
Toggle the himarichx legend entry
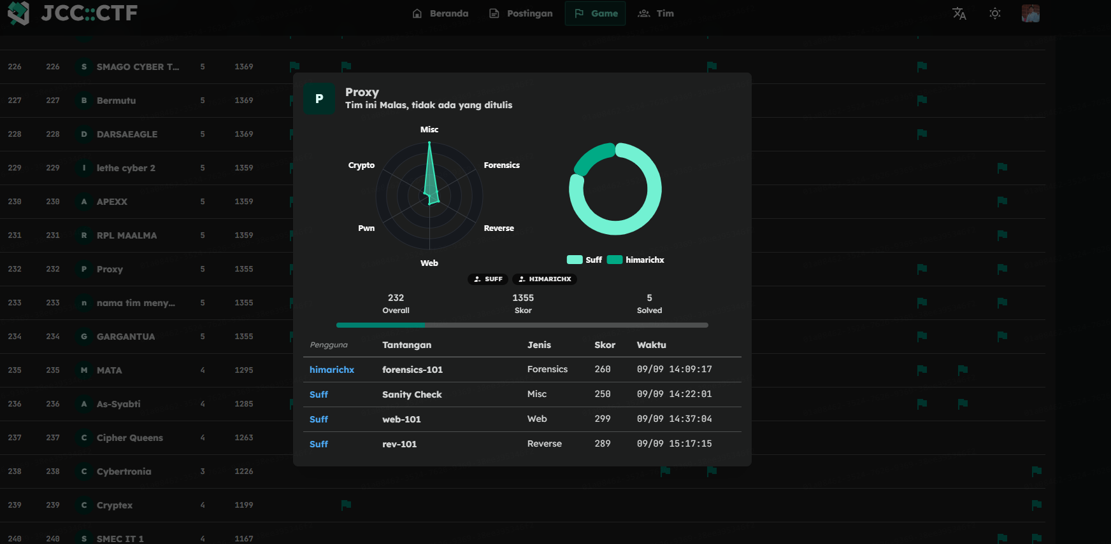[636, 260]
